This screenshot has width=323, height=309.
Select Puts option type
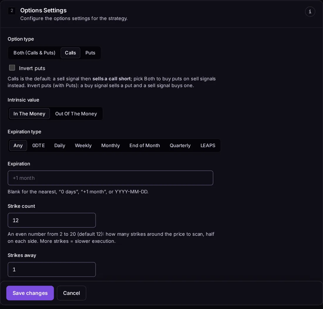[90, 53]
